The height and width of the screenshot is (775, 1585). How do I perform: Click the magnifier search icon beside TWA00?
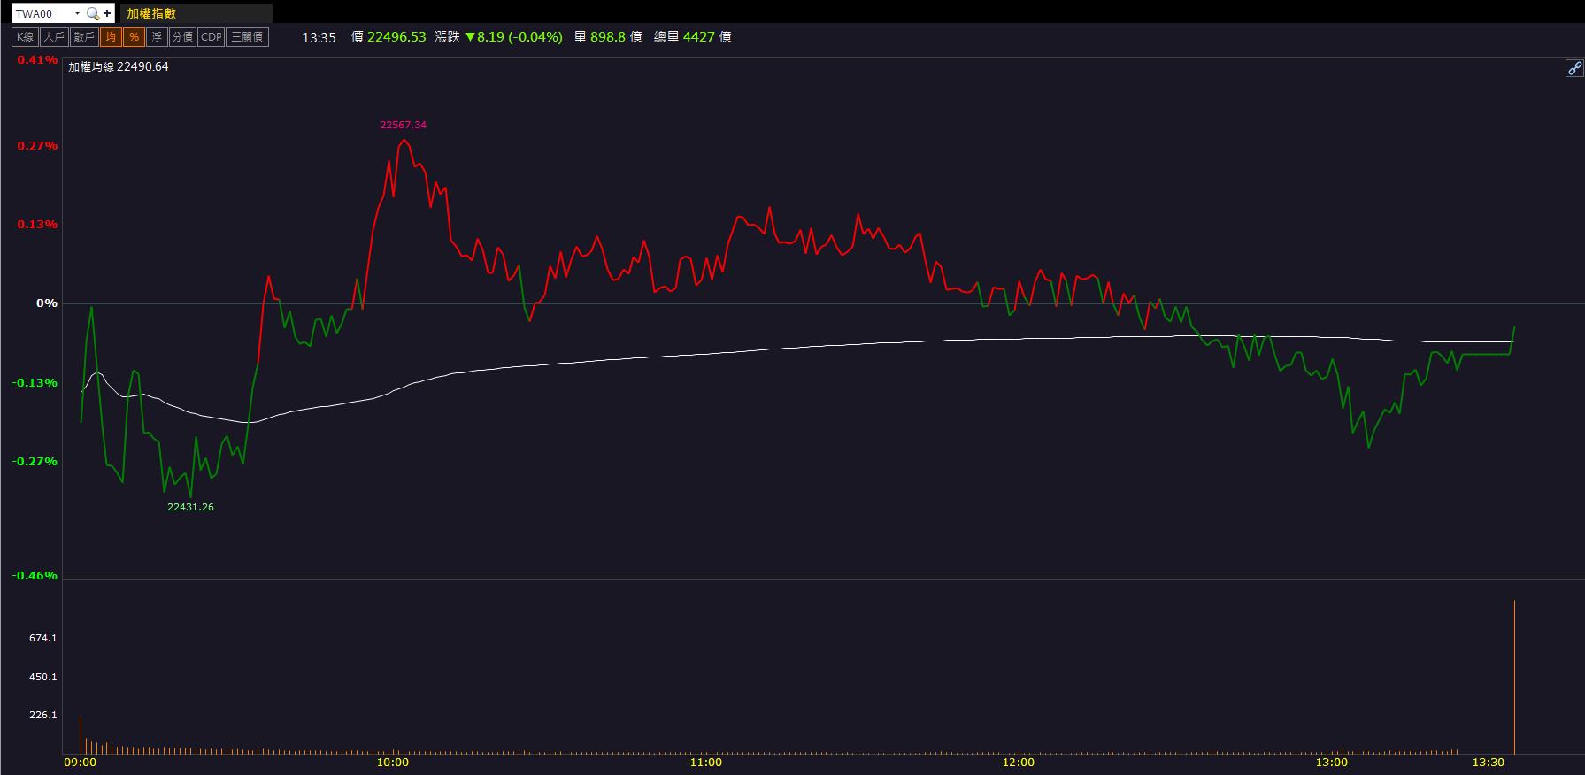coord(92,13)
